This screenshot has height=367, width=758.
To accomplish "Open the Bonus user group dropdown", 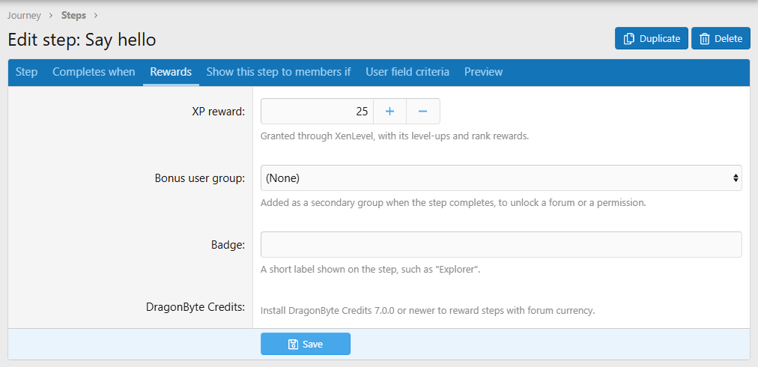I will point(501,178).
